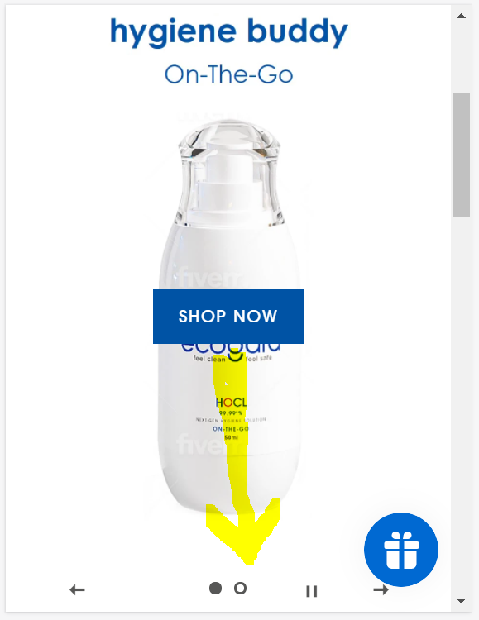The width and height of the screenshot is (479, 620).
Task: Click the On-The-Go subtitle text
Action: coord(229,74)
